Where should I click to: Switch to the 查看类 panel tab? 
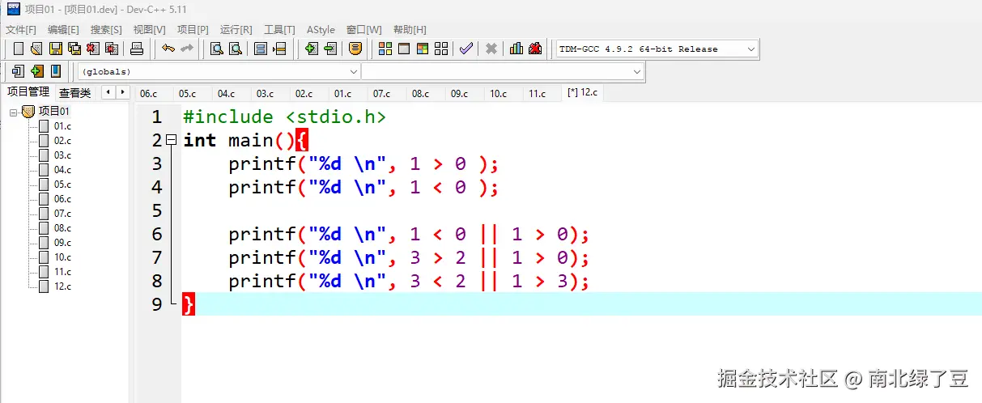point(75,93)
